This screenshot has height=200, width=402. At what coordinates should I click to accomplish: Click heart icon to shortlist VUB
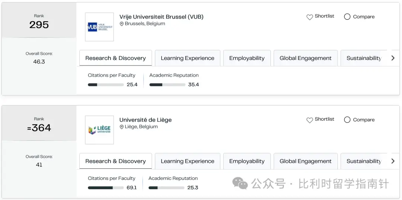[x=310, y=17]
